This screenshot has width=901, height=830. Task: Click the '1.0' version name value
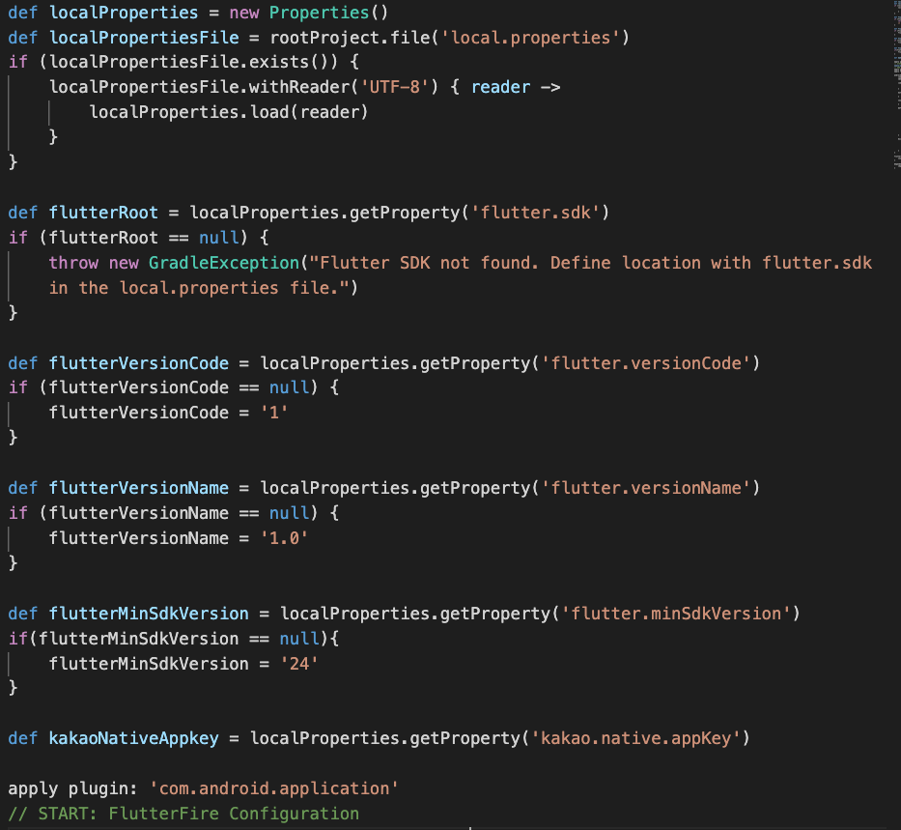pos(284,538)
